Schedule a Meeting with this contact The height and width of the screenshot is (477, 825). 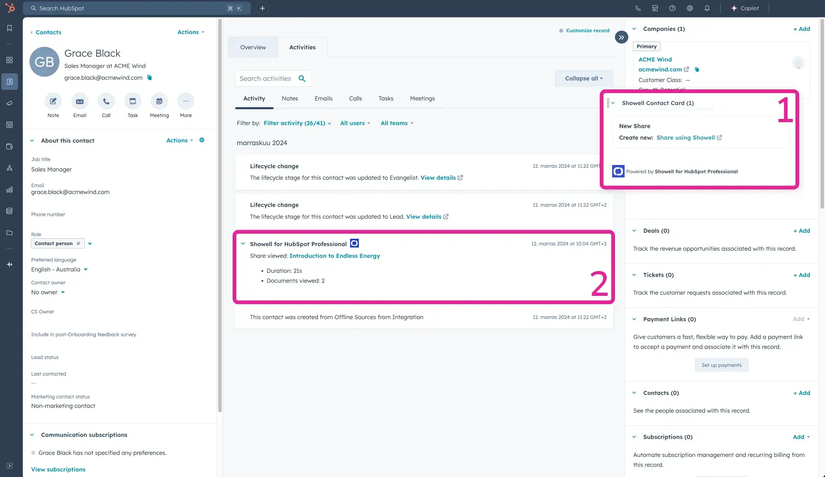click(x=159, y=101)
